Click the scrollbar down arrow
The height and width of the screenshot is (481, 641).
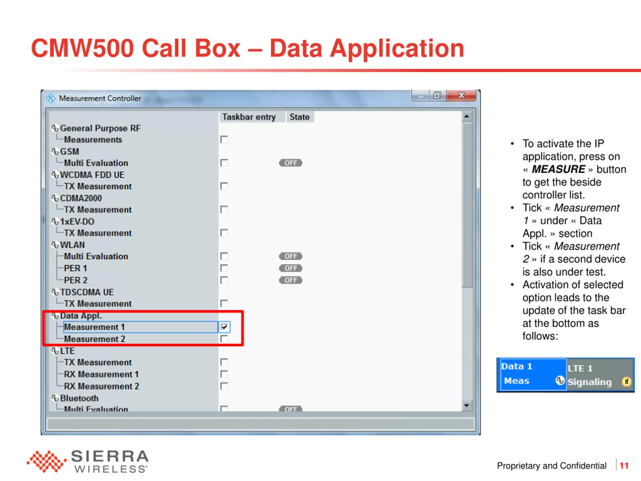pos(466,405)
